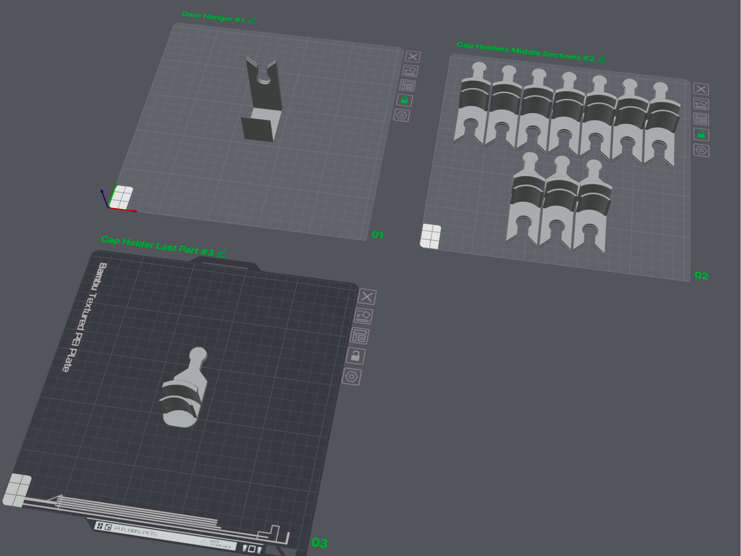Click the Cap Holder Last Part #3 title
The width and height of the screenshot is (741, 556).
157,245
